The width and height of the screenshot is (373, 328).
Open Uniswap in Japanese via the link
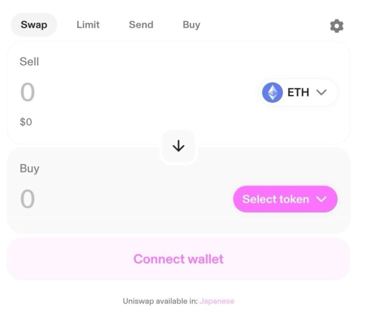coord(217,301)
